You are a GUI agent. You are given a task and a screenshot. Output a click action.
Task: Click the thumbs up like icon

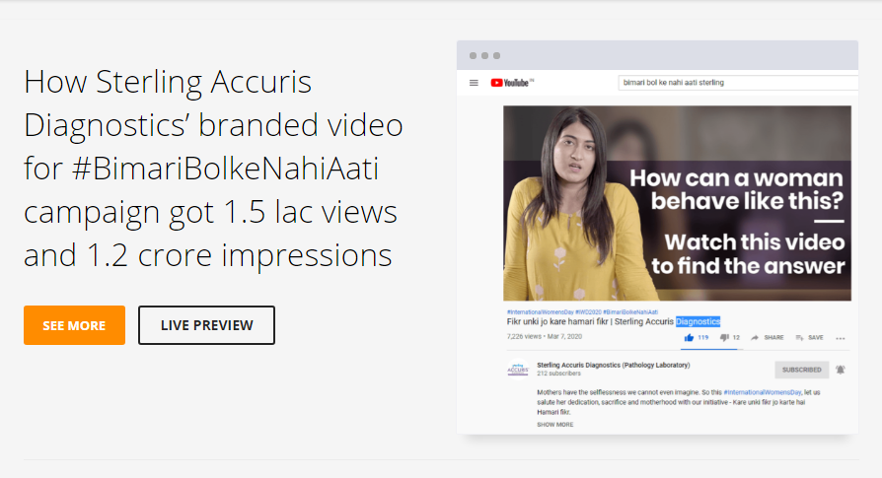point(689,338)
